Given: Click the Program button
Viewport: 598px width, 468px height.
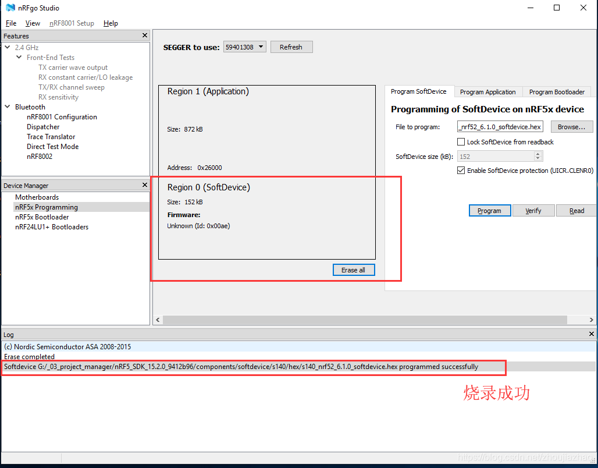Looking at the screenshot, I should 490,211.
